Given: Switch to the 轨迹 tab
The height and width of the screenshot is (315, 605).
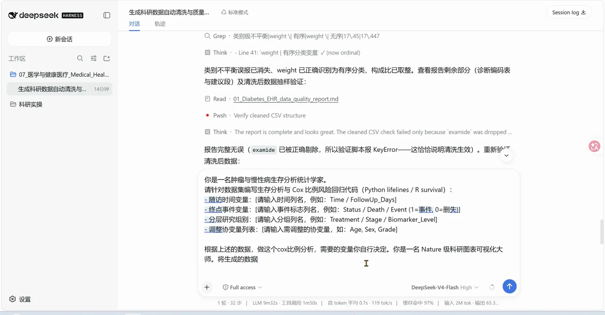Looking at the screenshot, I should click(x=160, y=24).
